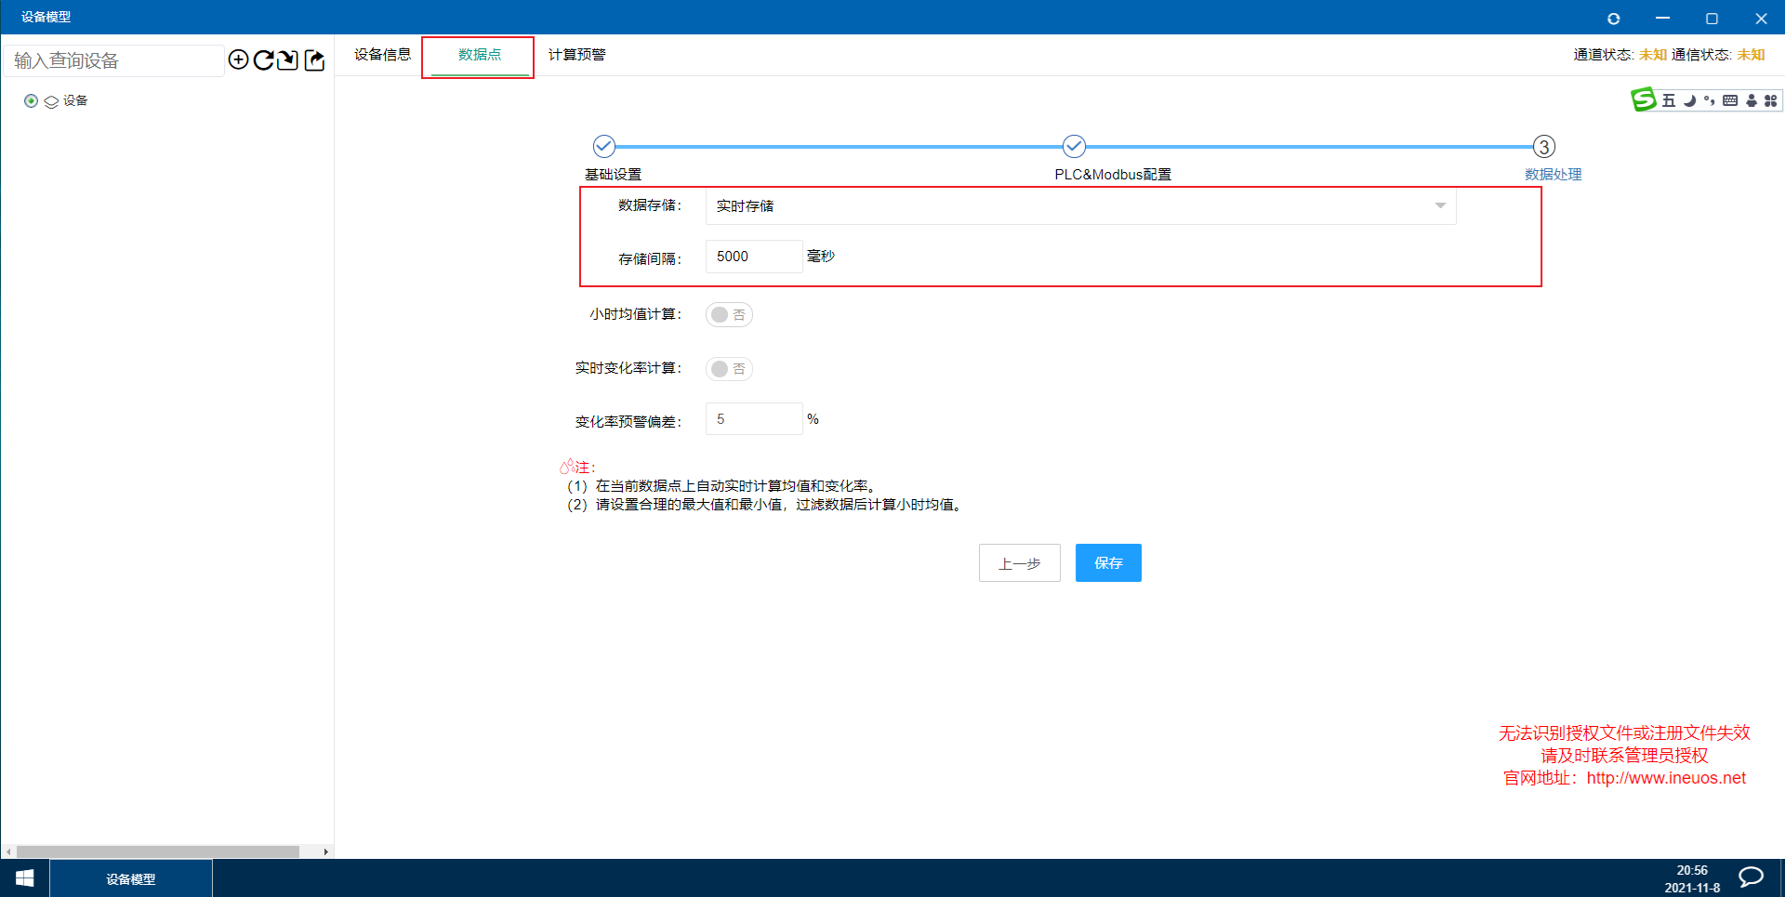The width and height of the screenshot is (1785, 897).
Task: Click the blue 保存 button
Action: (x=1108, y=563)
